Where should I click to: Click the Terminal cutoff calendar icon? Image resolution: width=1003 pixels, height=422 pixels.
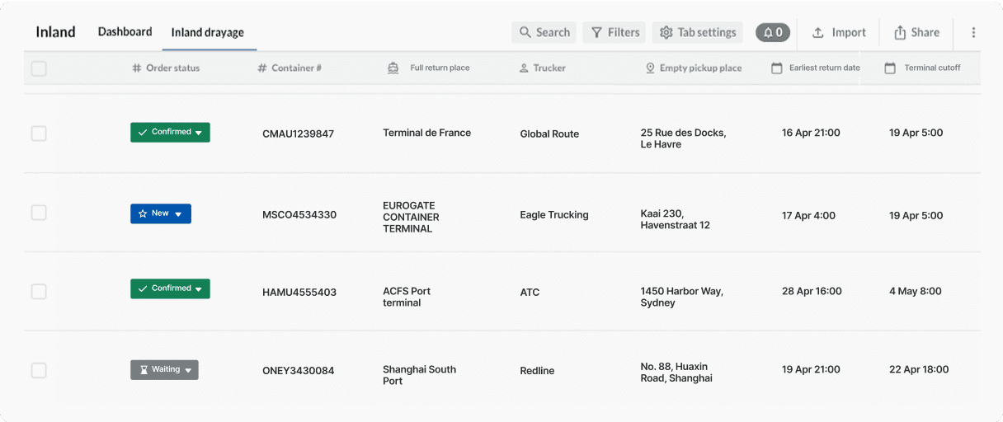pyautogui.click(x=890, y=68)
